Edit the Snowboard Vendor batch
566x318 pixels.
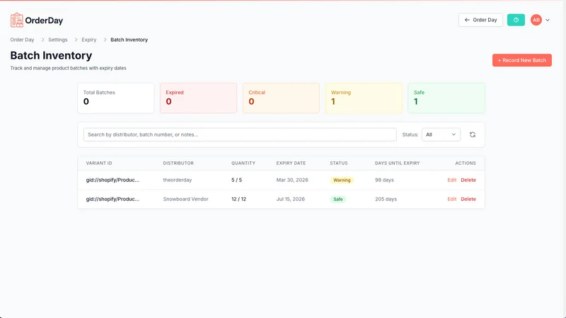coord(452,199)
